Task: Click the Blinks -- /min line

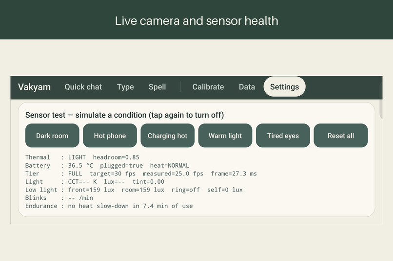Action: pyautogui.click(x=59, y=198)
